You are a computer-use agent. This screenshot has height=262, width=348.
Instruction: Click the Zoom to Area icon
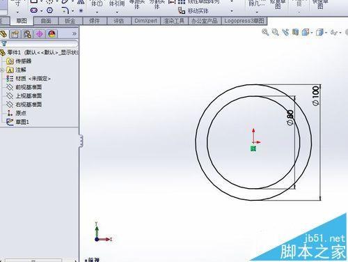coord(276,32)
